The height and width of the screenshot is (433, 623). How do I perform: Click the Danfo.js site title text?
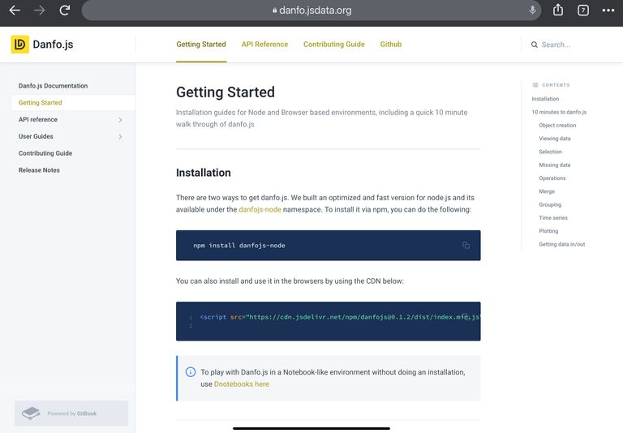tap(53, 44)
